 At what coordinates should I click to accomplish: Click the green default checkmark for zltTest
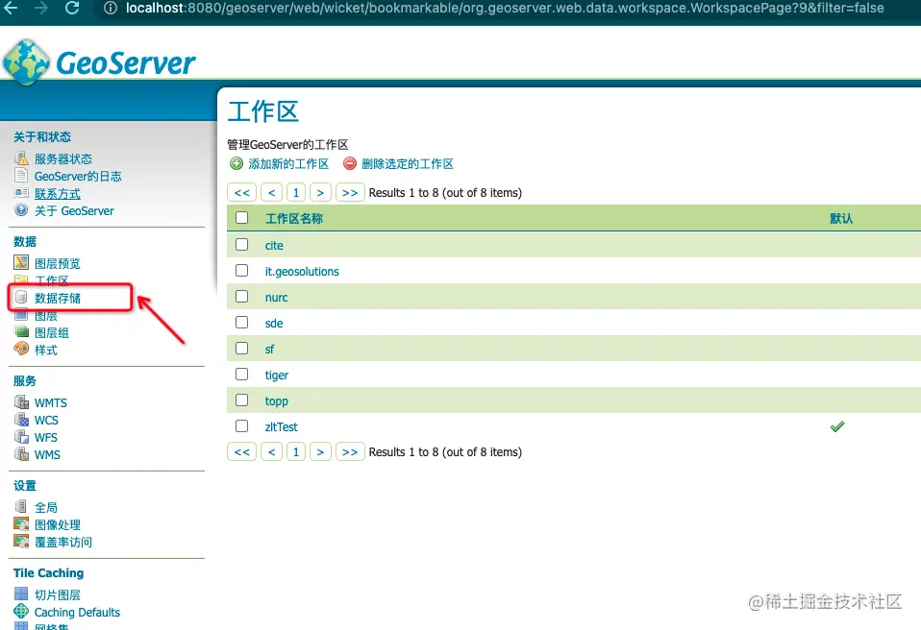click(837, 426)
